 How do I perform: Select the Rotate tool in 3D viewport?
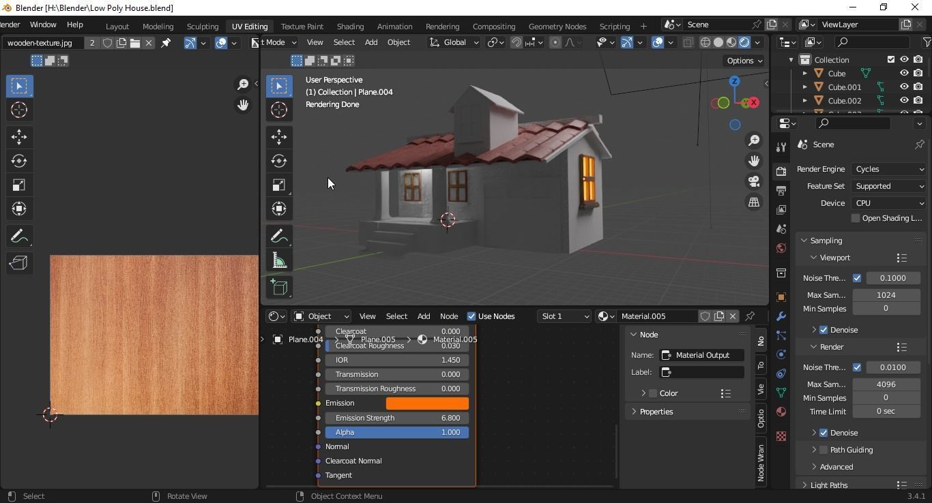coord(278,161)
